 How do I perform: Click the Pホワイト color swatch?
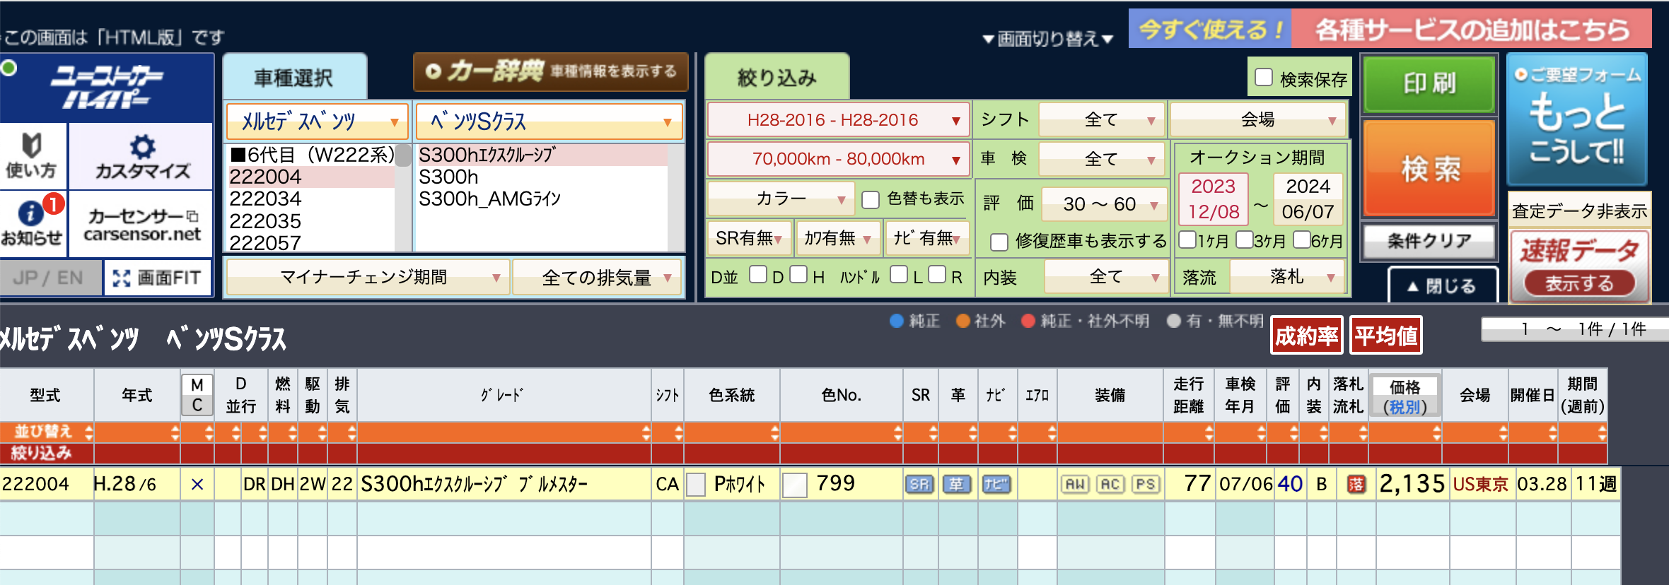697,485
